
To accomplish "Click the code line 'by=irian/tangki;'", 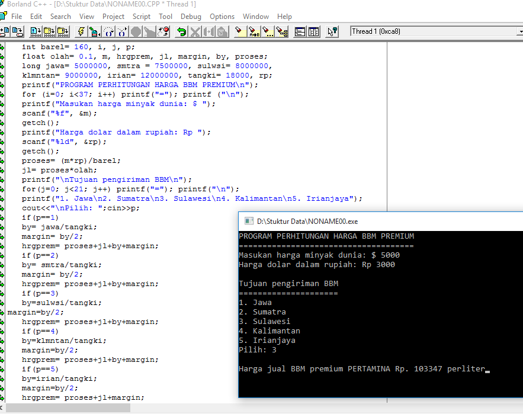I will click(59, 378).
